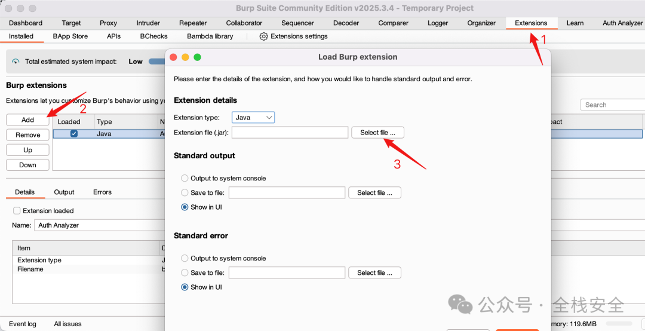The height and width of the screenshot is (331, 645).
Task: Open the Bambda library sub-tab
Action: pos(210,36)
